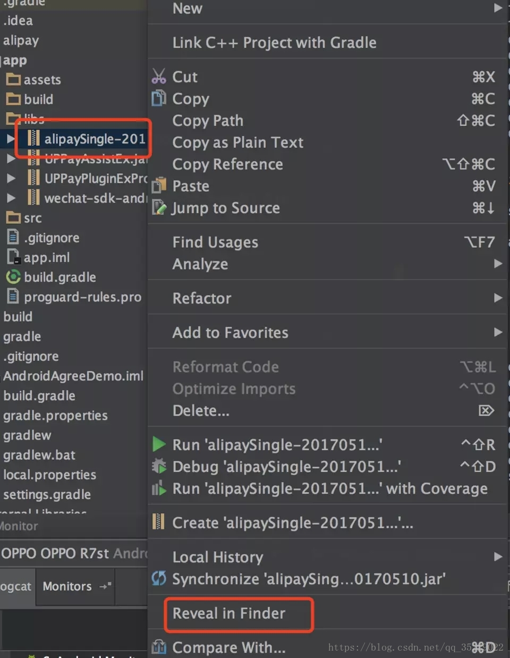Click the Cut scissors icon

(x=159, y=77)
